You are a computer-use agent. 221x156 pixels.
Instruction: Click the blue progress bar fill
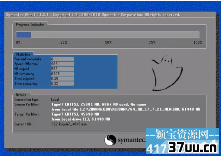[24, 35]
